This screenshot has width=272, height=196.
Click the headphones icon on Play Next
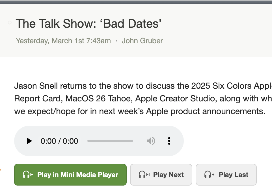(144, 175)
